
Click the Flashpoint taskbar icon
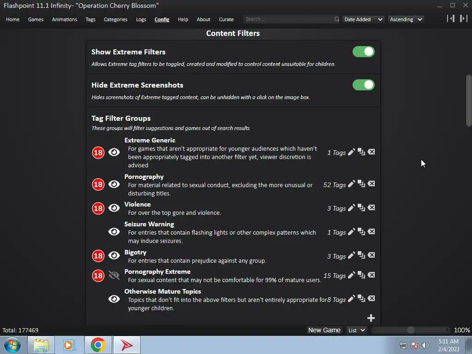pyautogui.click(x=127, y=345)
